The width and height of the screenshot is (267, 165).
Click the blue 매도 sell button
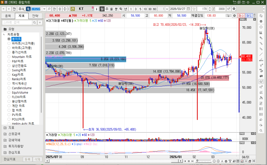[x=249, y=16]
